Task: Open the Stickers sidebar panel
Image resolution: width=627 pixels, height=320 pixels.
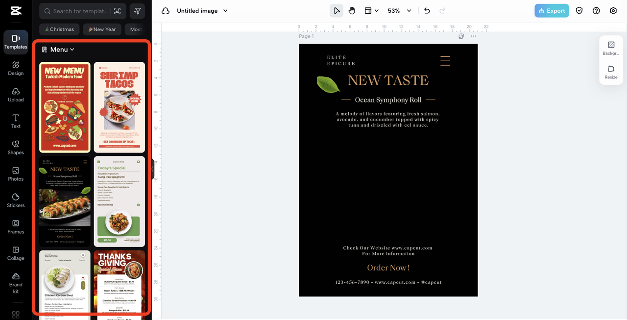Action: click(x=16, y=201)
